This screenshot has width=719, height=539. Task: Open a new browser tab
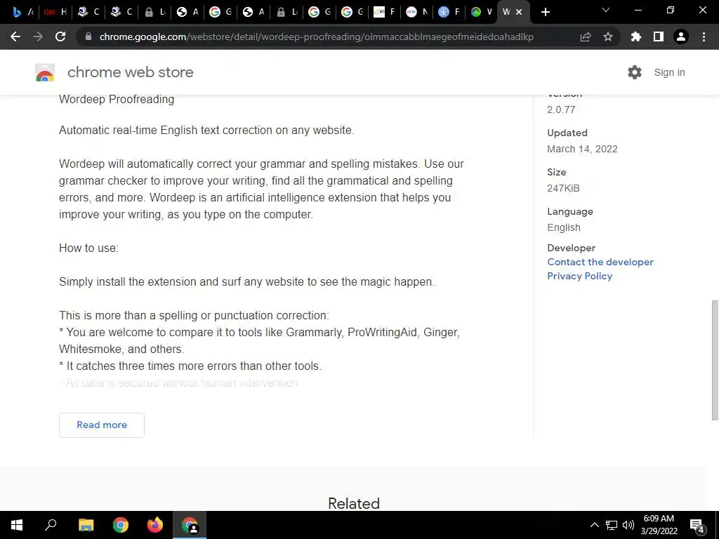pyautogui.click(x=545, y=13)
